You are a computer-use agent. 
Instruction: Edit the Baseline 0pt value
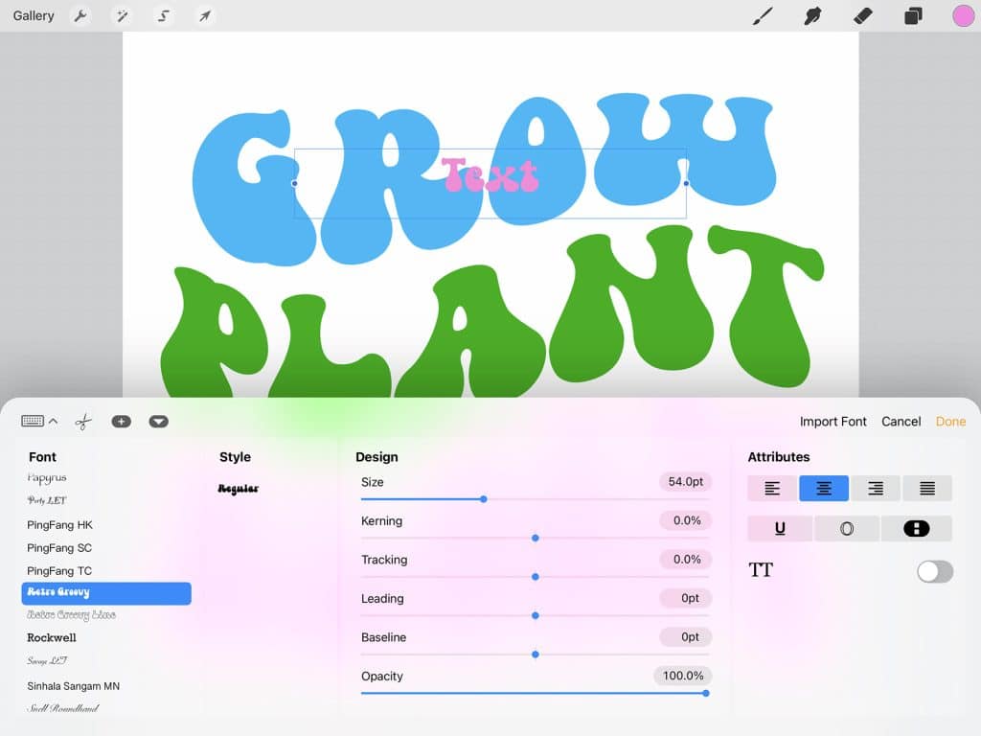click(685, 637)
